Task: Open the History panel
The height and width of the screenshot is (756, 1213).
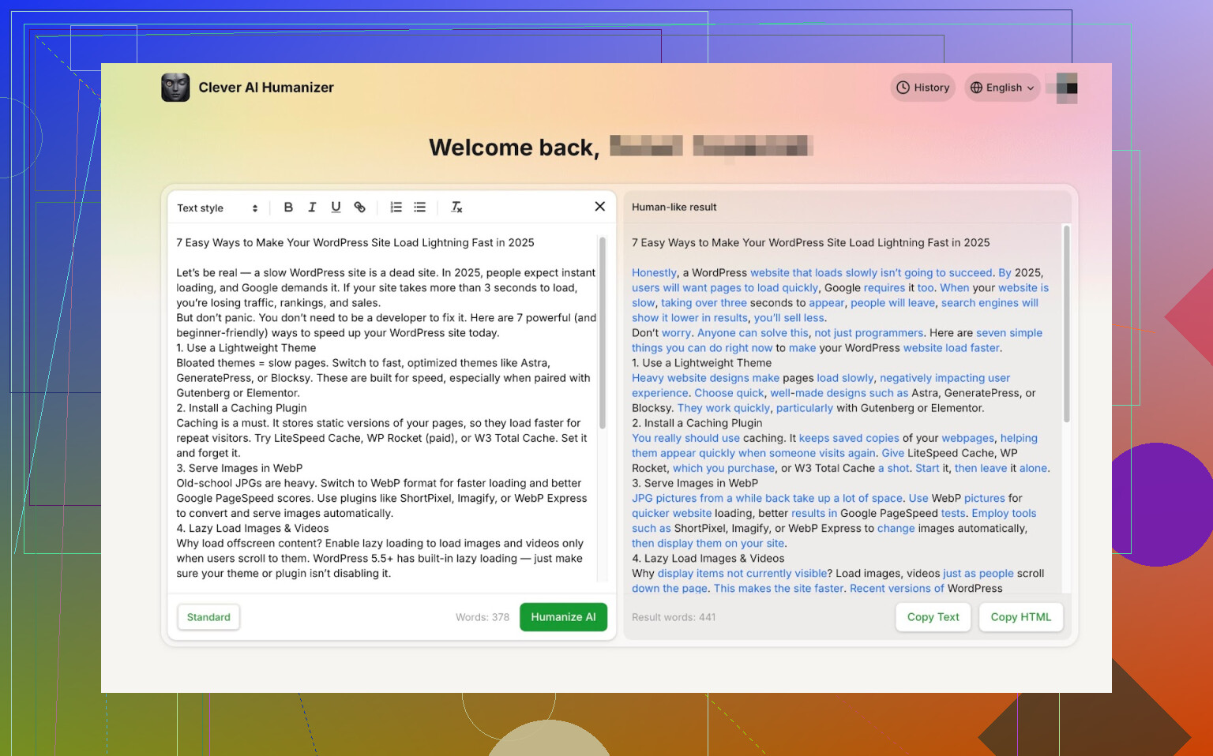Action: pos(923,88)
